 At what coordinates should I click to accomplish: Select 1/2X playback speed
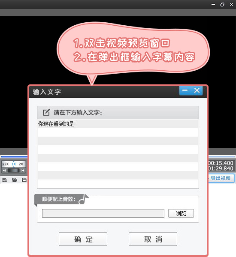(x=6, y=164)
